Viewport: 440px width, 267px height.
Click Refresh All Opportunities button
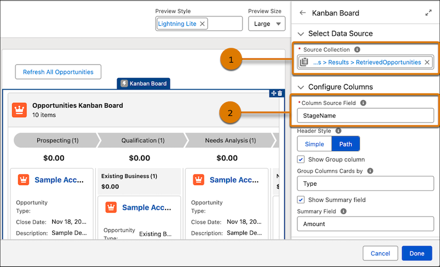[58, 72]
